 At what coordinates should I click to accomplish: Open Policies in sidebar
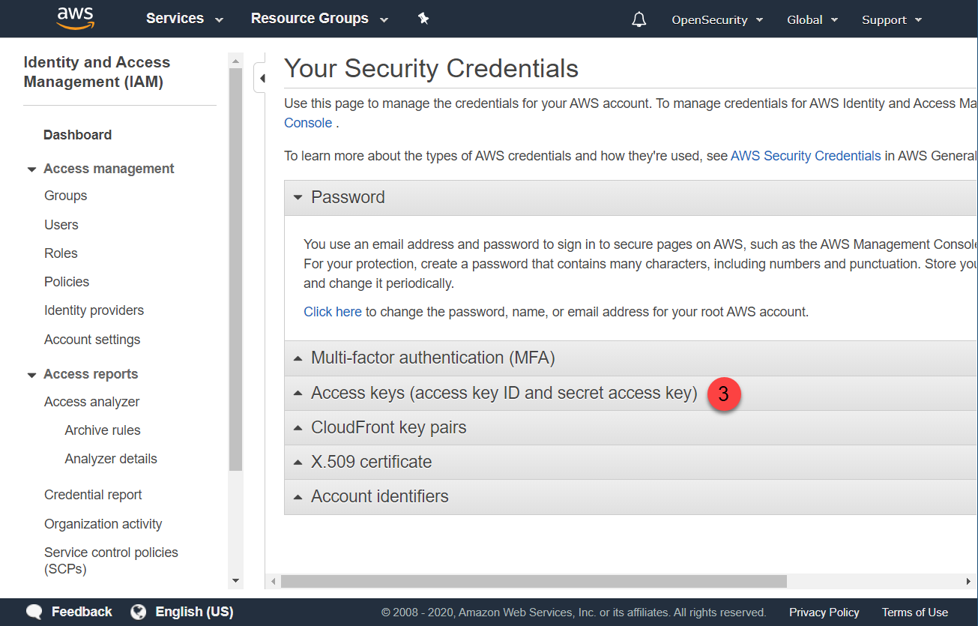pyautogui.click(x=67, y=282)
